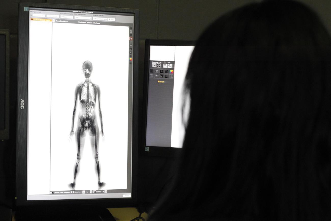331x221 pixels.
Task: Click the dark brightness icon under Gamma 1.0
Action: [158, 66]
